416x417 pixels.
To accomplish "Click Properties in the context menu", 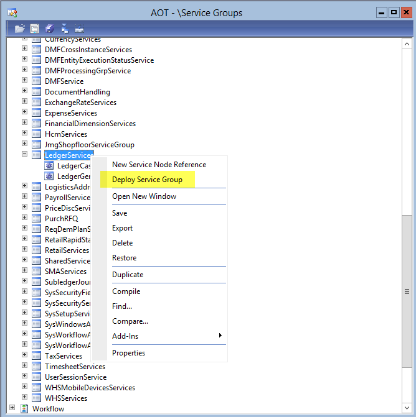I will tap(128, 353).
